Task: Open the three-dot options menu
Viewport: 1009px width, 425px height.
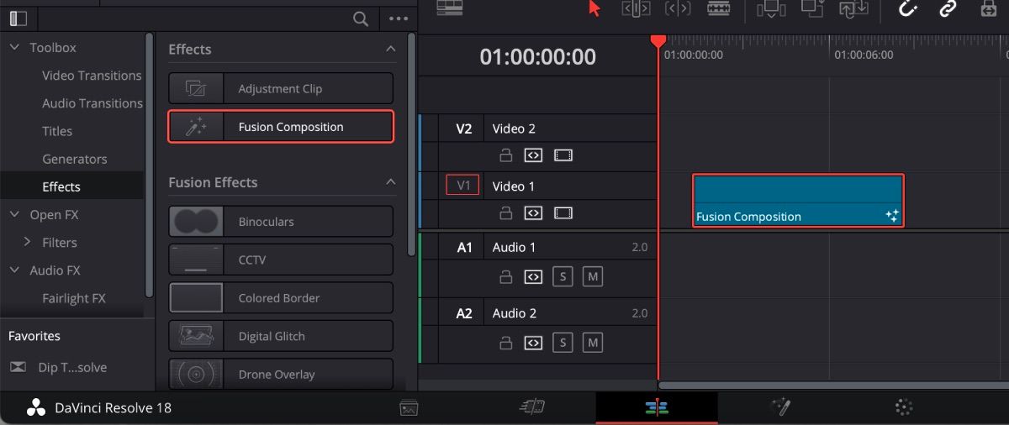Action: (x=399, y=18)
